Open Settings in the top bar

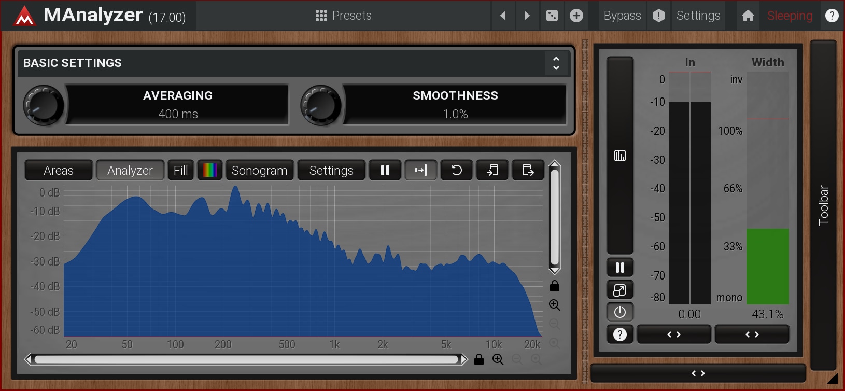pyautogui.click(x=698, y=16)
